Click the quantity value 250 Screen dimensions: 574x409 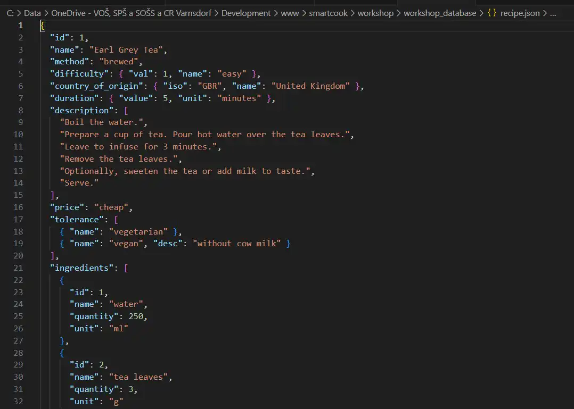tap(136, 316)
